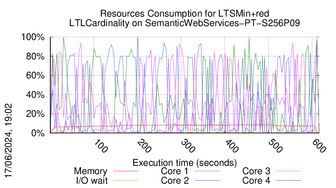
Task: Click the 'I/O wait' legend label
Action: click(92, 180)
